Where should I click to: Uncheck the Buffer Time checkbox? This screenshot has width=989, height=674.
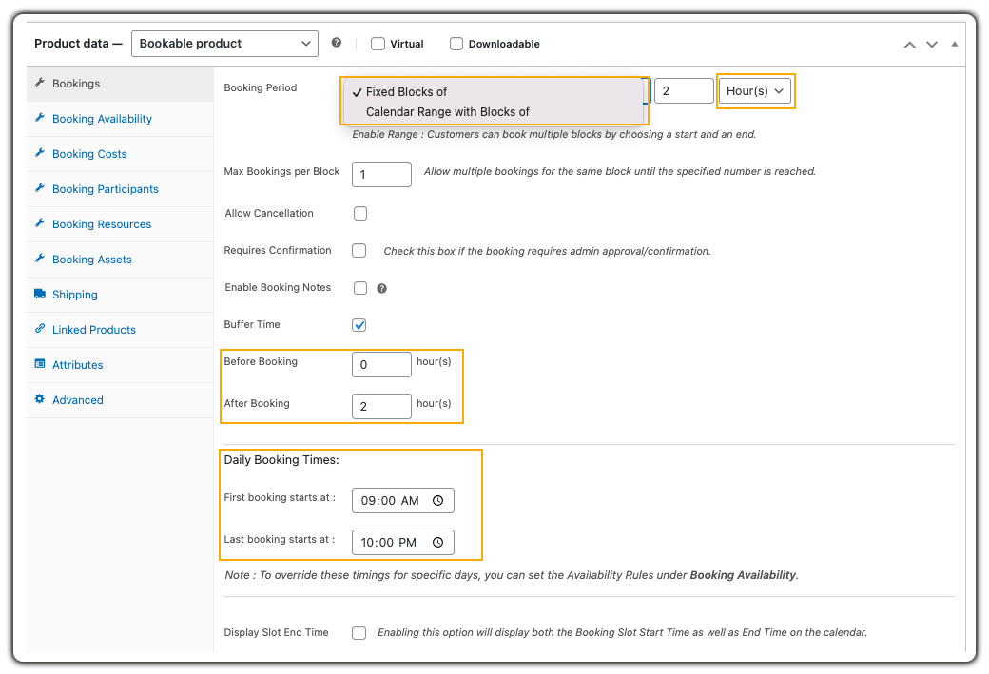click(x=359, y=325)
